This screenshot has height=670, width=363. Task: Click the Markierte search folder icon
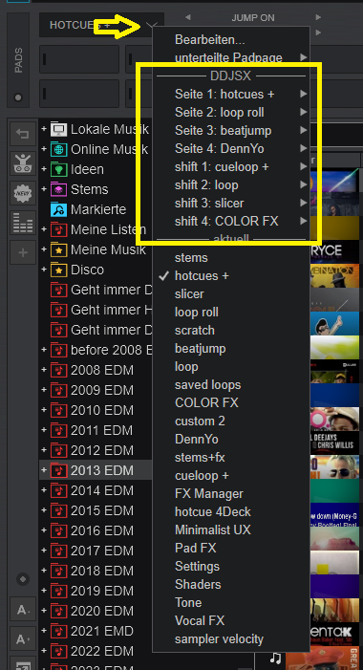(x=58, y=209)
